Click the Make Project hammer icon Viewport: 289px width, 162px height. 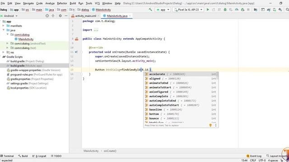tap(150, 9)
